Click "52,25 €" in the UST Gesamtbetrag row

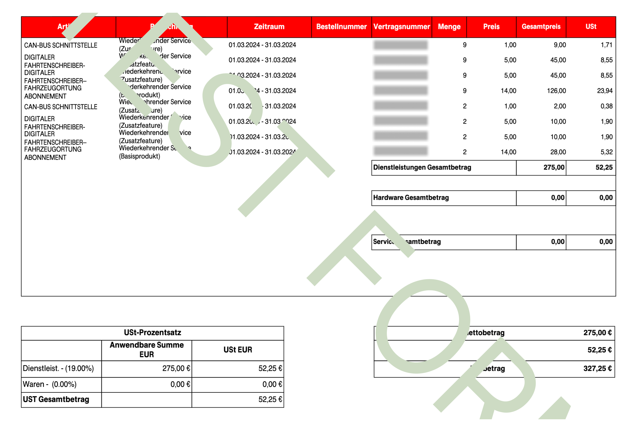270,399
